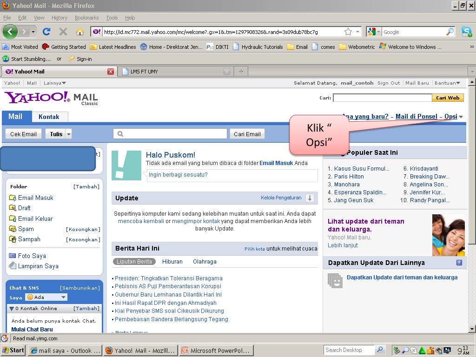
Task: Switch to Microsoft PowerPoint taskbar item
Action: (217, 350)
